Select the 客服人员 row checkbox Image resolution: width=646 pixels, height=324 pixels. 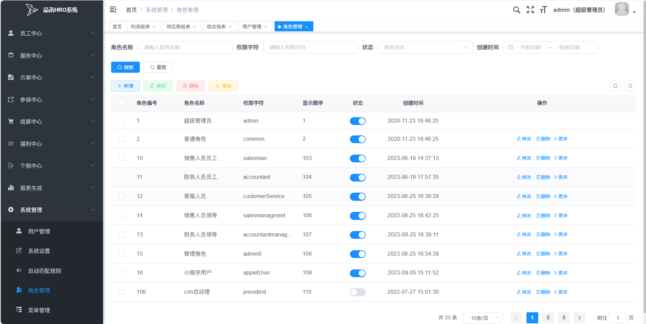122,196
